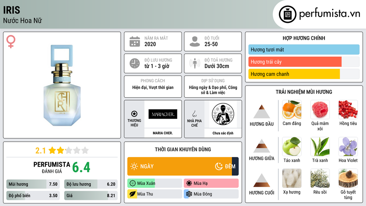
Task: Click the Trải nghiệm mùi hương heading
Action: [304, 92]
